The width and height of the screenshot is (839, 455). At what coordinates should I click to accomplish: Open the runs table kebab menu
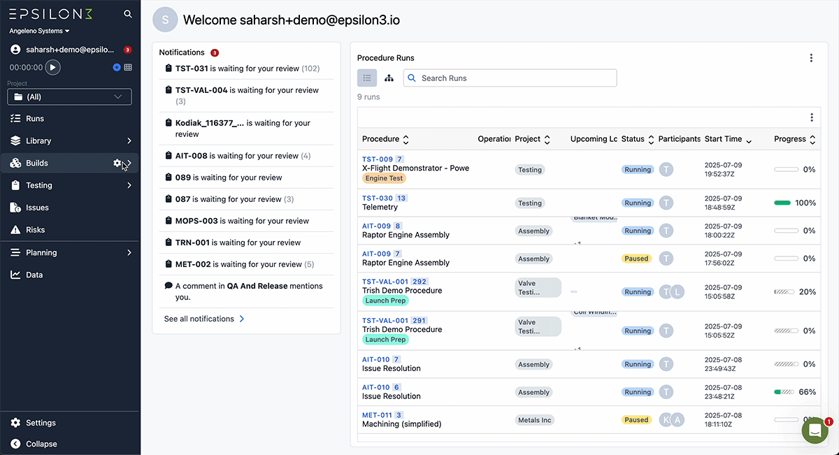coord(812,117)
